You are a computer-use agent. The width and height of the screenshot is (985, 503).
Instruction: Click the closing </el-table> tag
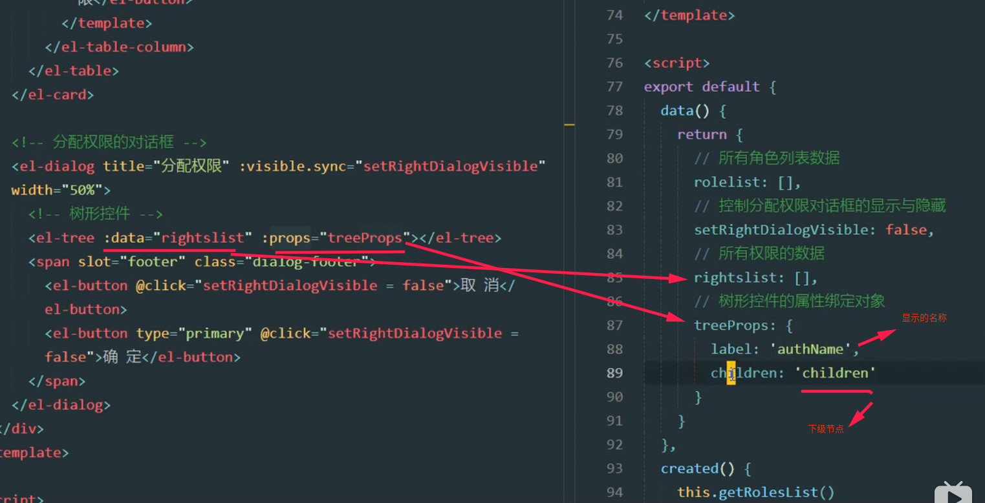[74, 71]
